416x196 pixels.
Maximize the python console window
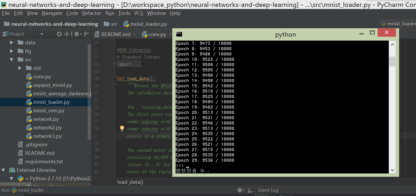click(x=372, y=33)
